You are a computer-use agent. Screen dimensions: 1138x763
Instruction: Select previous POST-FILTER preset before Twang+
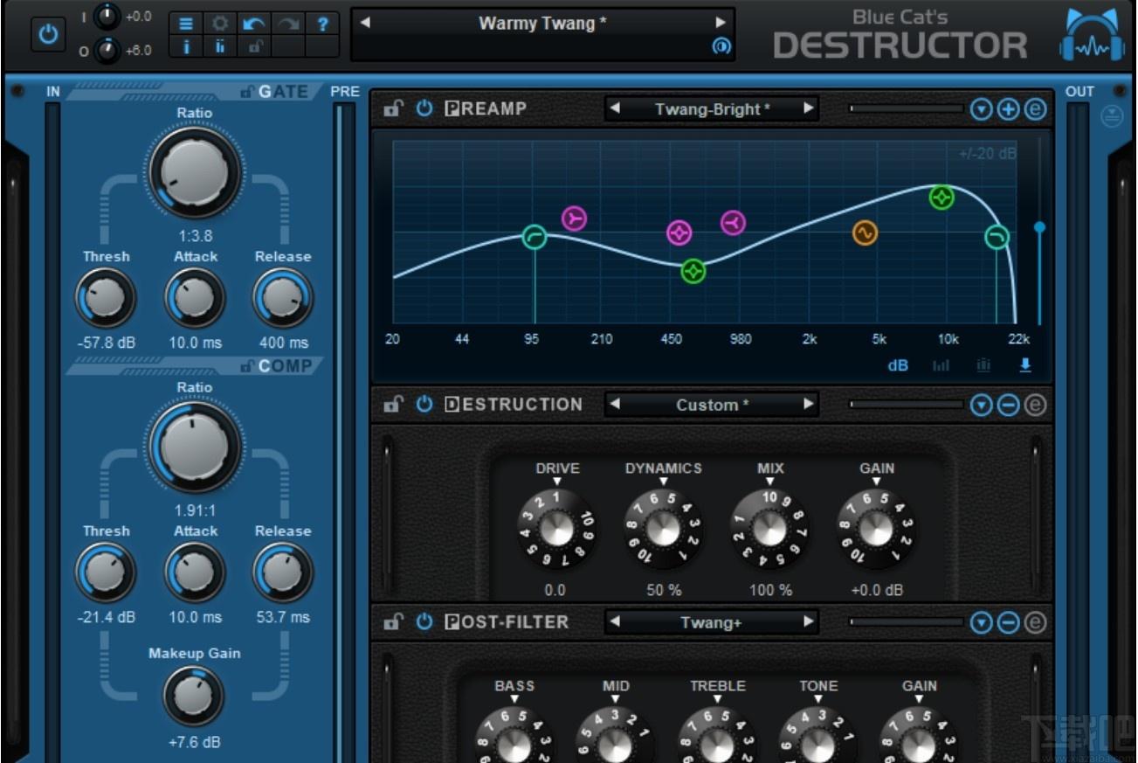click(615, 622)
